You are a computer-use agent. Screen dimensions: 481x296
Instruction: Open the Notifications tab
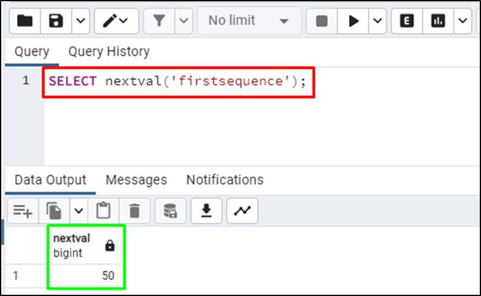point(224,179)
